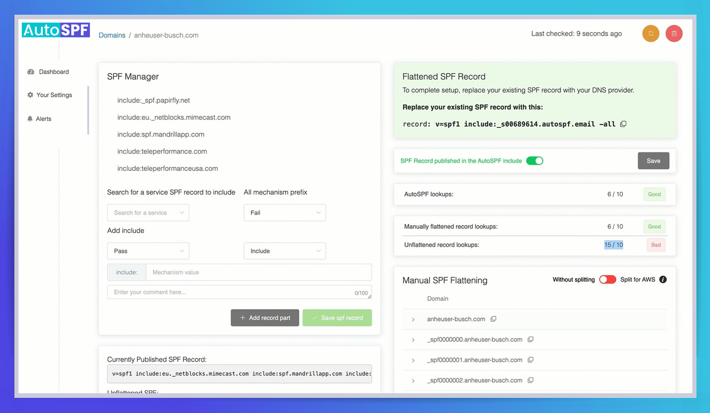Open Your Settings in the sidebar
Screen dimensions: 710x413
[x=54, y=95]
